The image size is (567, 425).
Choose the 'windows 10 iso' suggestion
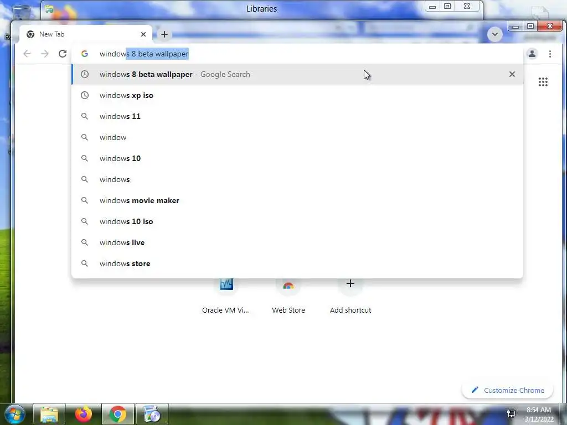click(297, 221)
